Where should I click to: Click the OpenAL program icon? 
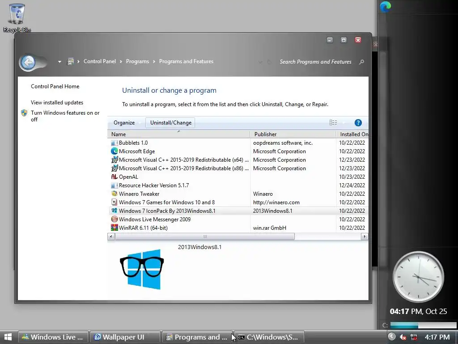[114, 176]
